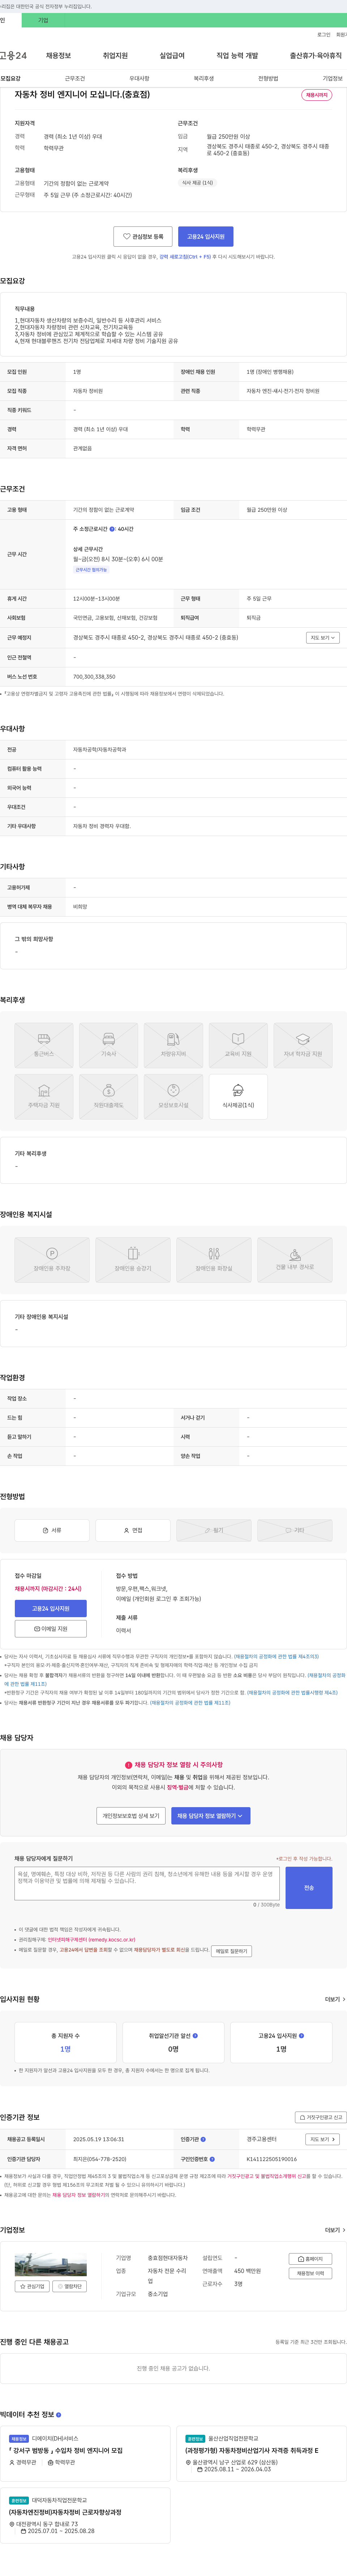Click the 메일로 질문하기 button
This screenshot has height=2576, width=347.
(231, 1951)
